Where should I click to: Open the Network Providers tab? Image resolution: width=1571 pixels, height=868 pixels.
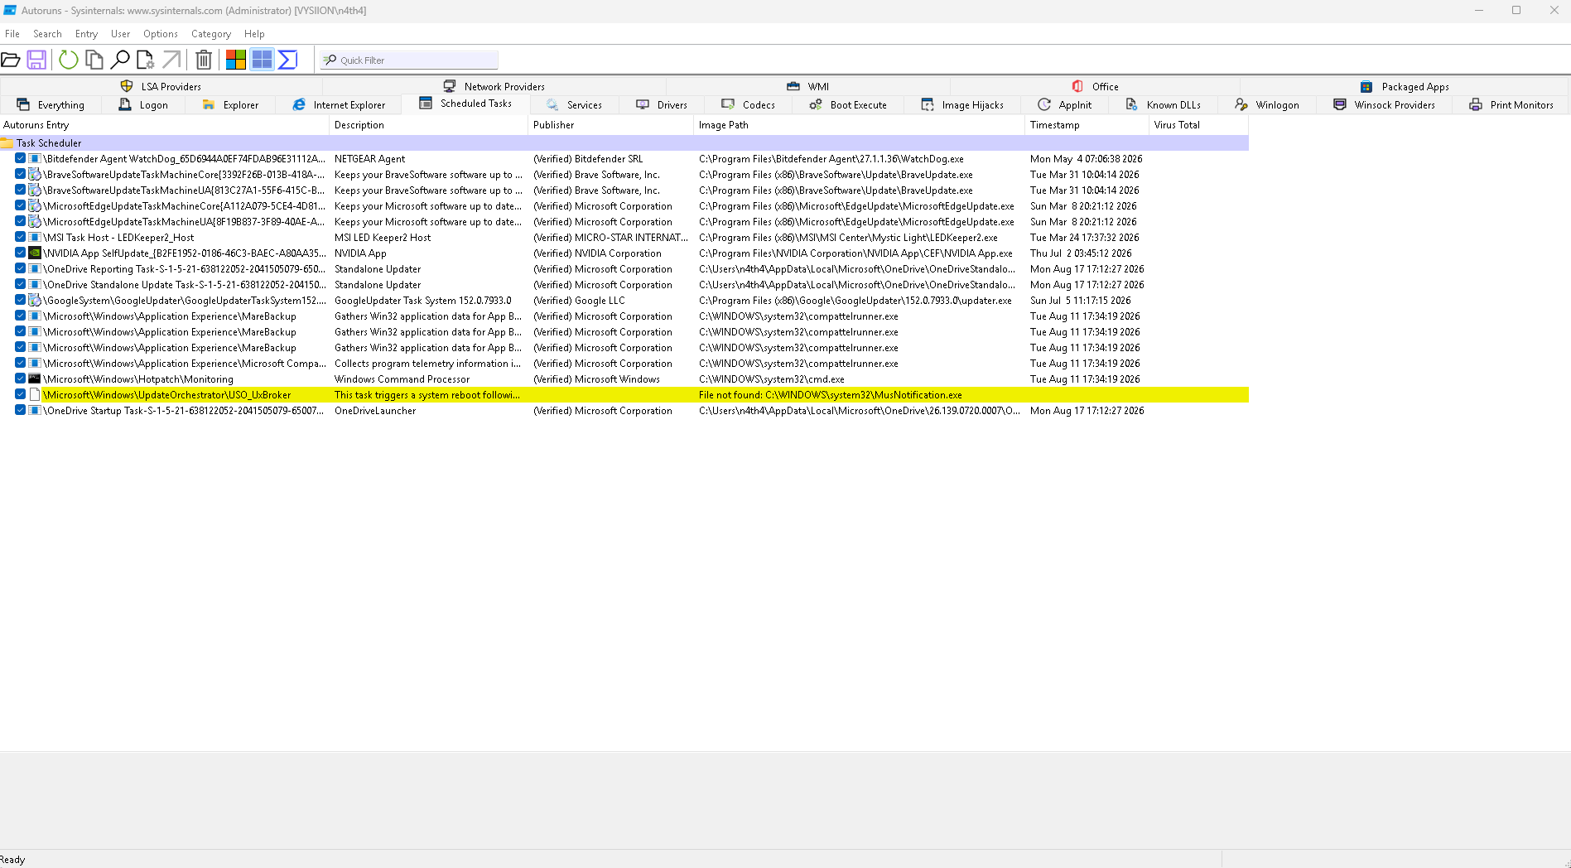point(494,86)
